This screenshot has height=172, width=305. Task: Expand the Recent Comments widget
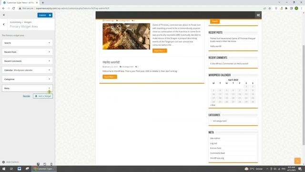pos(27,61)
